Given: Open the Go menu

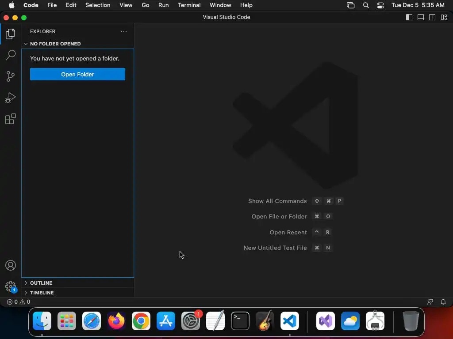Looking at the screenshot, I should (145, 5).
